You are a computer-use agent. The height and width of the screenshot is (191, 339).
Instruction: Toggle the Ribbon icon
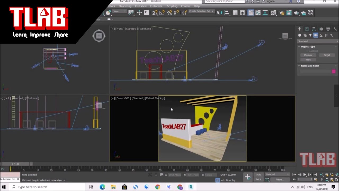(x=251, y=13)
